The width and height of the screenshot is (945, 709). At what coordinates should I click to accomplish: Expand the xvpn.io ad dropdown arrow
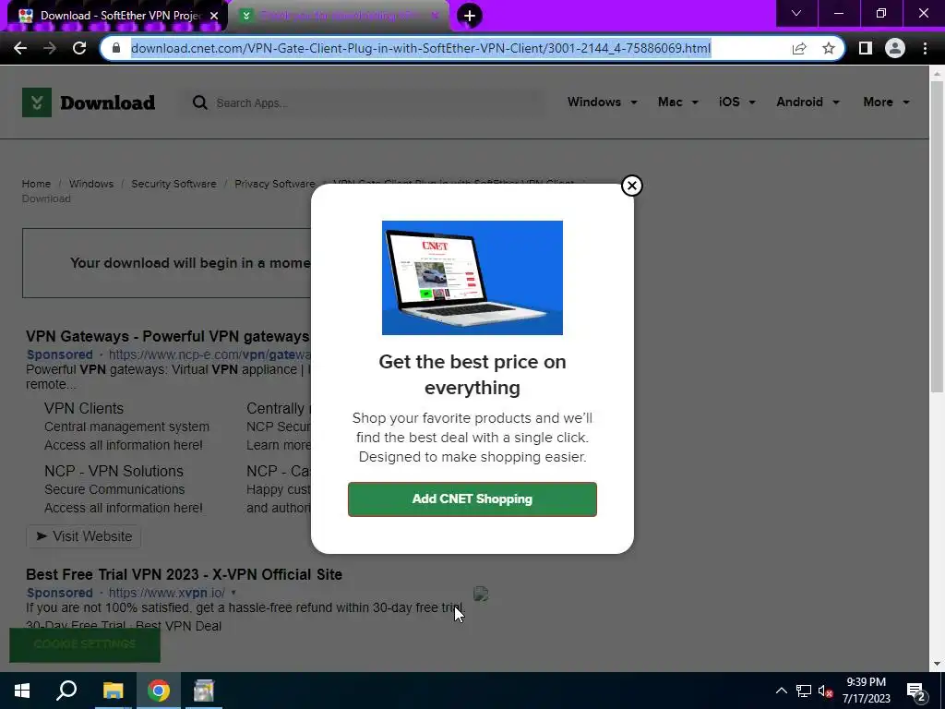[x=233, y=593]
